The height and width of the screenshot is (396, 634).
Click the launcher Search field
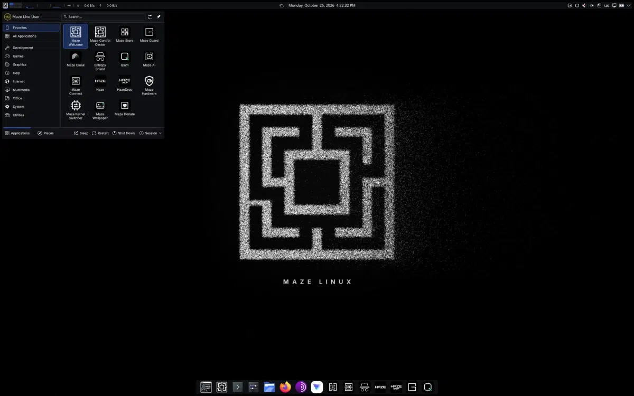(x=104, y=17)
